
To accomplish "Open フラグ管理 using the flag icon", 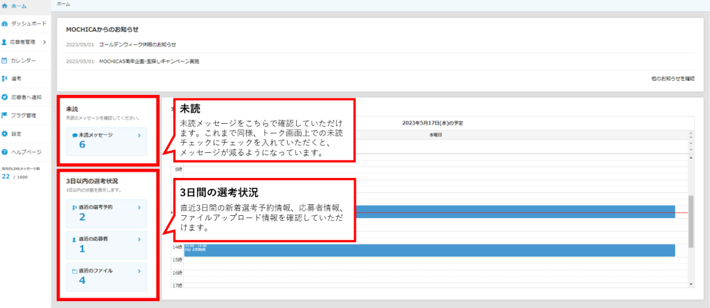I will (6, 115).
